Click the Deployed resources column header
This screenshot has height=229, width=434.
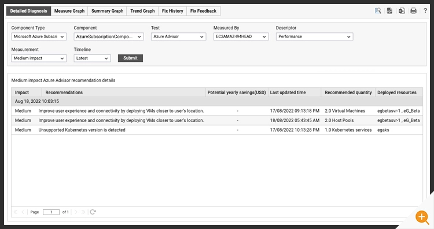click(x=399, y=93)
